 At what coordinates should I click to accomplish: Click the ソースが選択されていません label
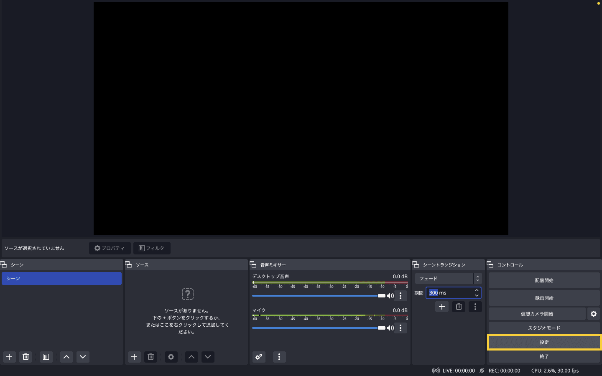[34, 248]
